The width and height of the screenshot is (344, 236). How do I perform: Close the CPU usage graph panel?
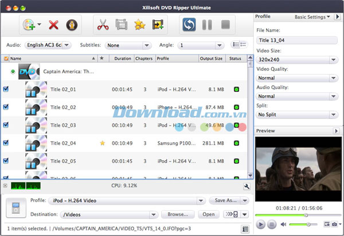click(5, 185)
